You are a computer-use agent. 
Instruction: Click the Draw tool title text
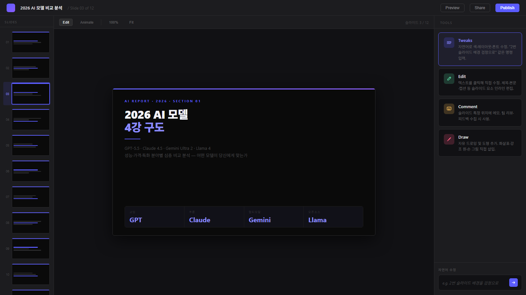(x=463, y=137)
